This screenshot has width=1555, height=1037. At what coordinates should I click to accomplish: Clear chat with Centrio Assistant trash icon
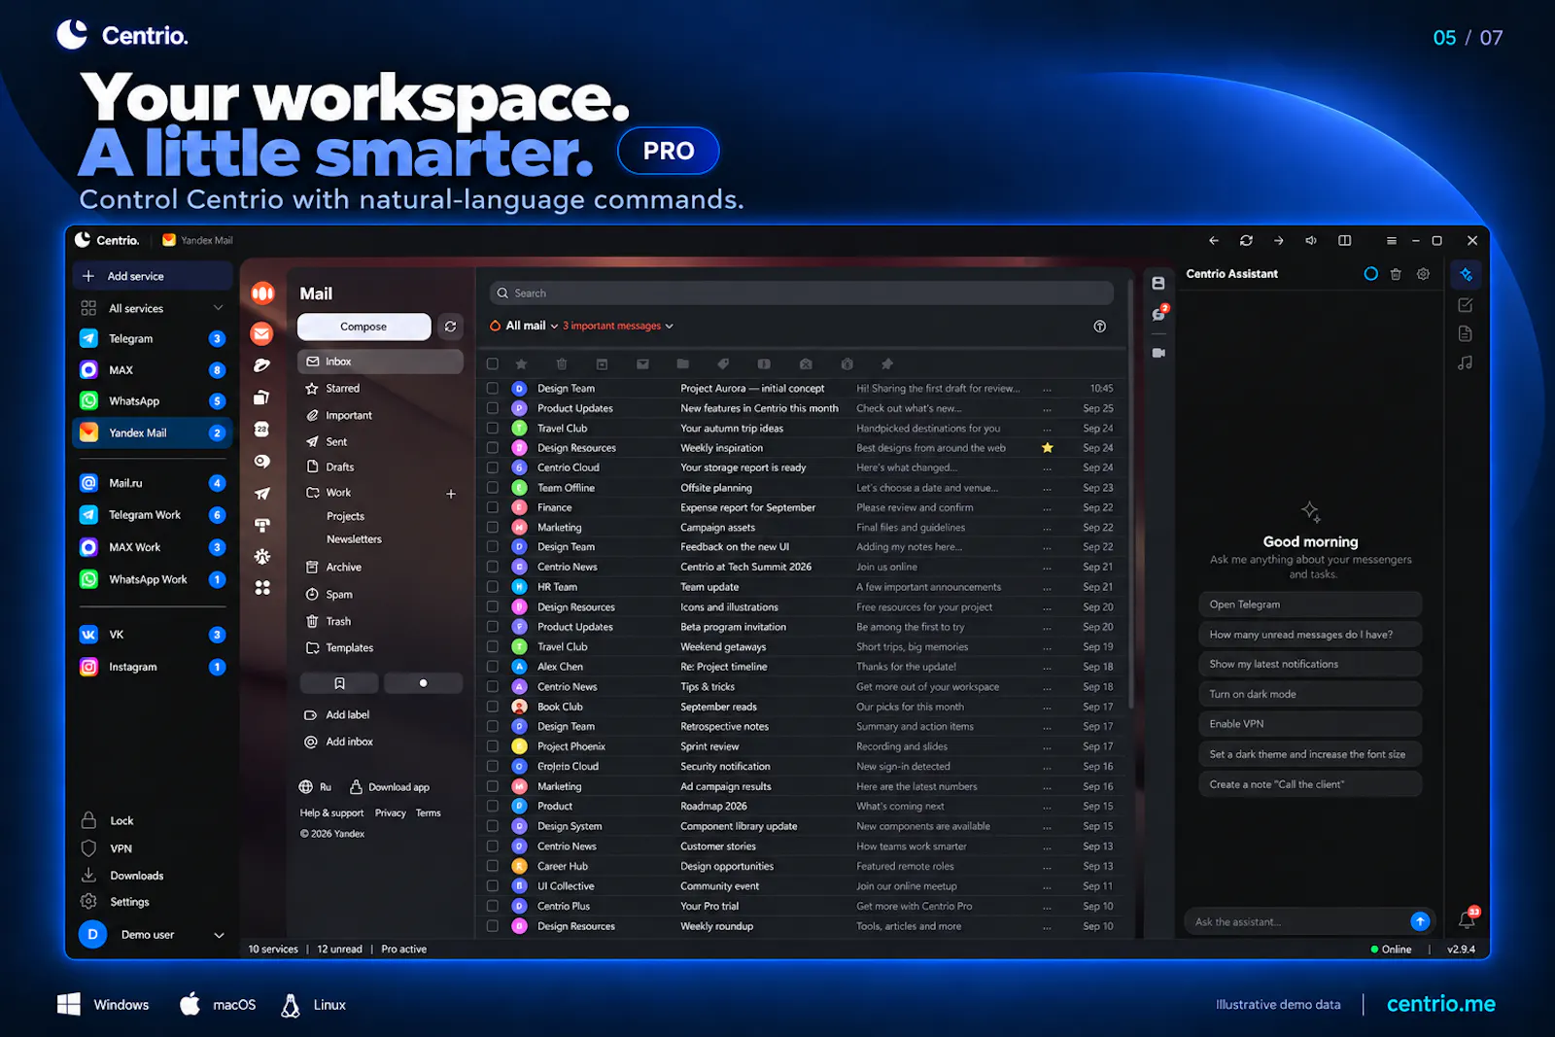point(1396,274)
